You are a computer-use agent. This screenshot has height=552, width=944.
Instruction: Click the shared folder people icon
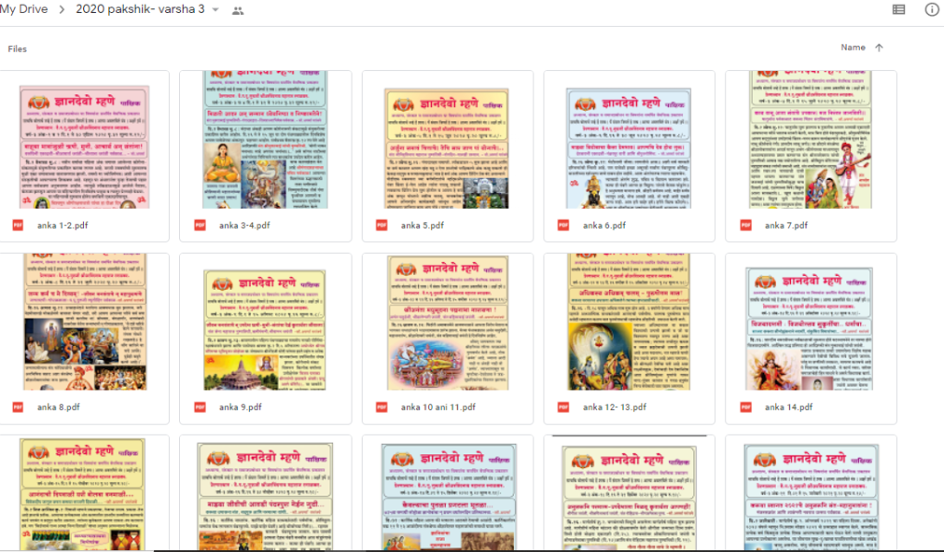(x=238, y=10)
